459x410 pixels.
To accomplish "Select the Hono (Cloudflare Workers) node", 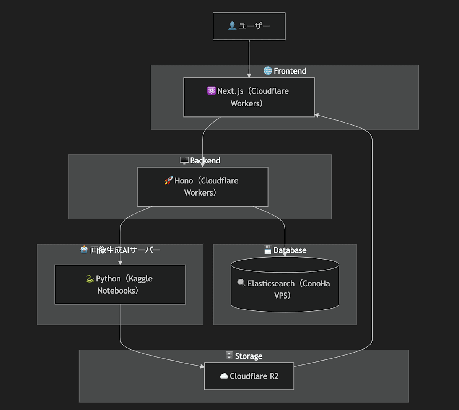I will point(202,186).
